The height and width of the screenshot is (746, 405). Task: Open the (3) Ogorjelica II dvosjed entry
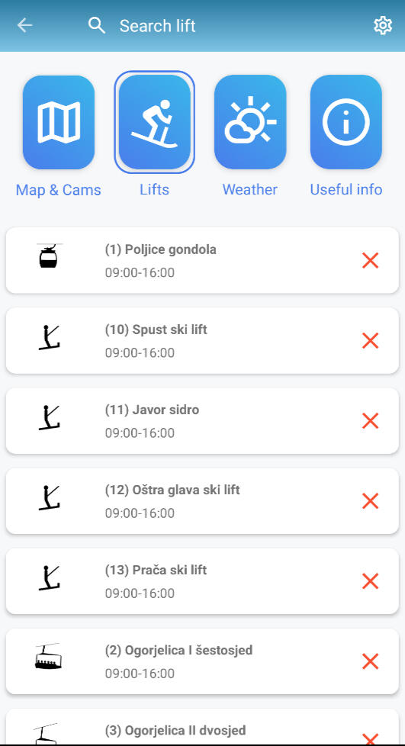coord(202,727)
